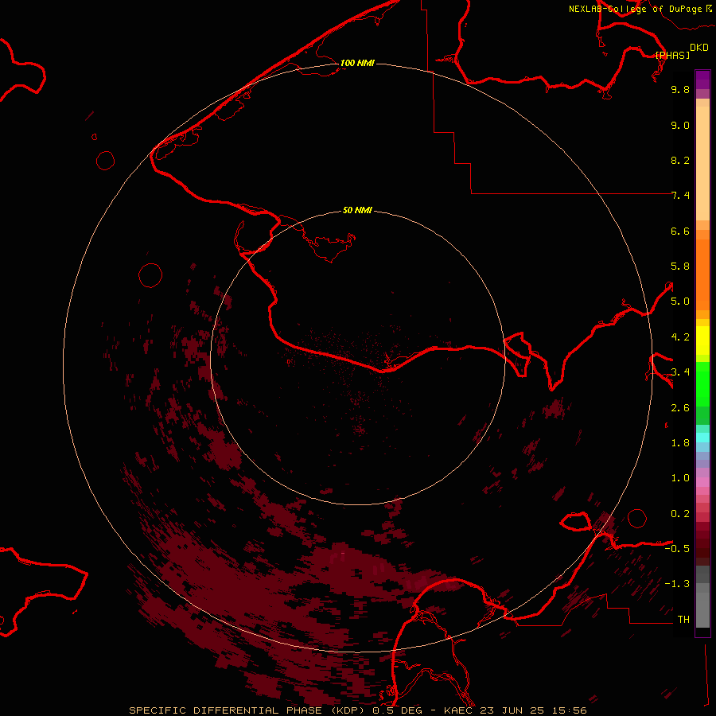Select the 1.0 legend value

(x=680, y=478)
